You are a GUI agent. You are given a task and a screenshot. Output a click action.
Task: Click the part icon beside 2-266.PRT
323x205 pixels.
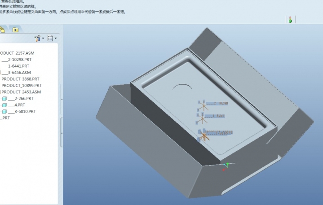pyautogui.click(x=4, y=98)
